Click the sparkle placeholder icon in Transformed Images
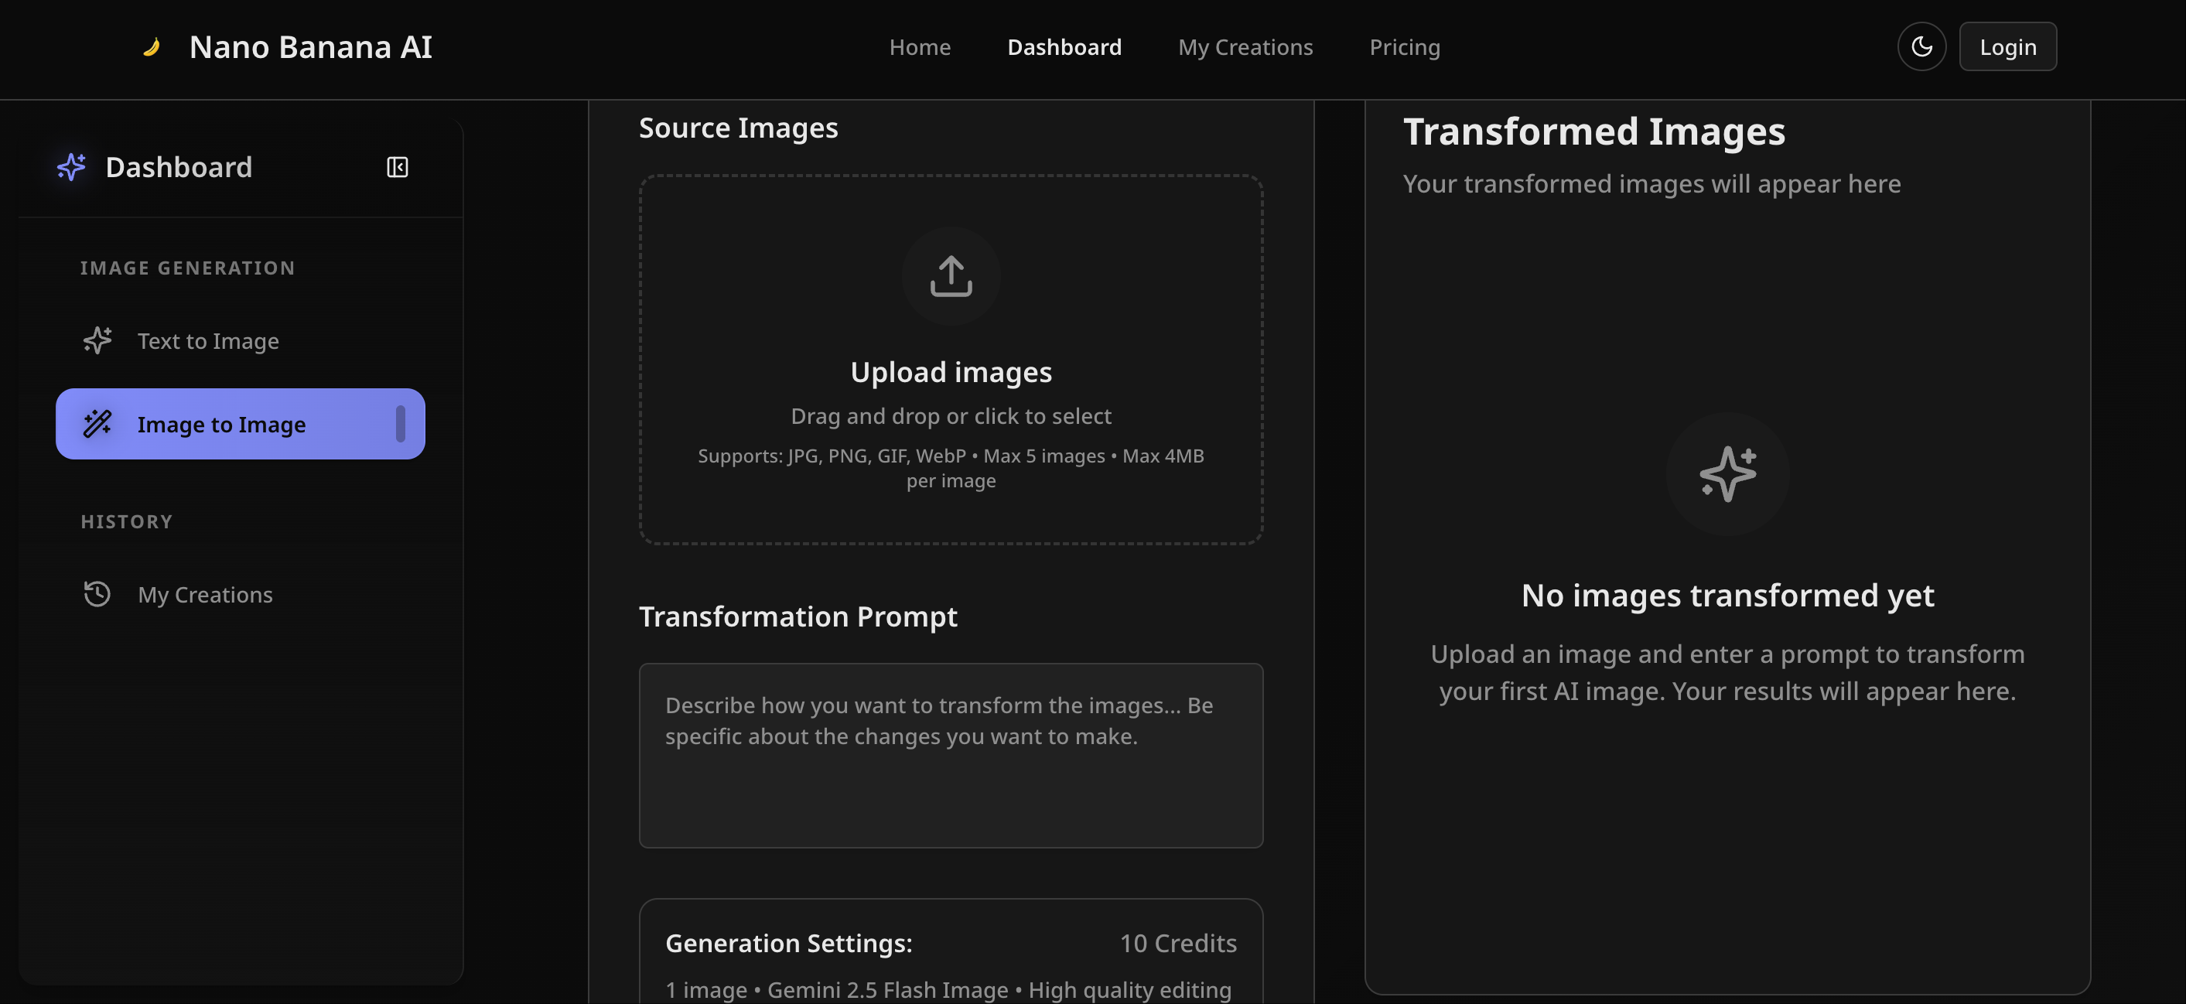 [1729, 473]
